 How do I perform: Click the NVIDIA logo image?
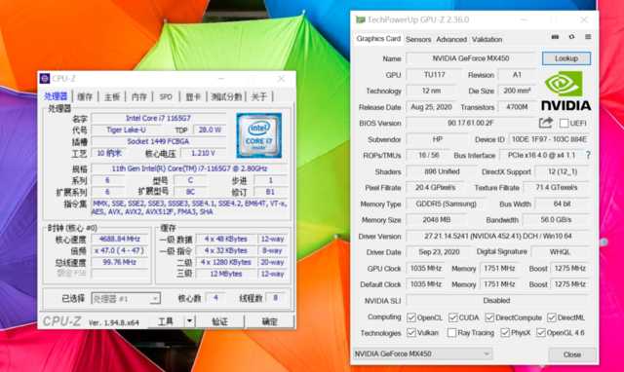click(x=565, y=91)
